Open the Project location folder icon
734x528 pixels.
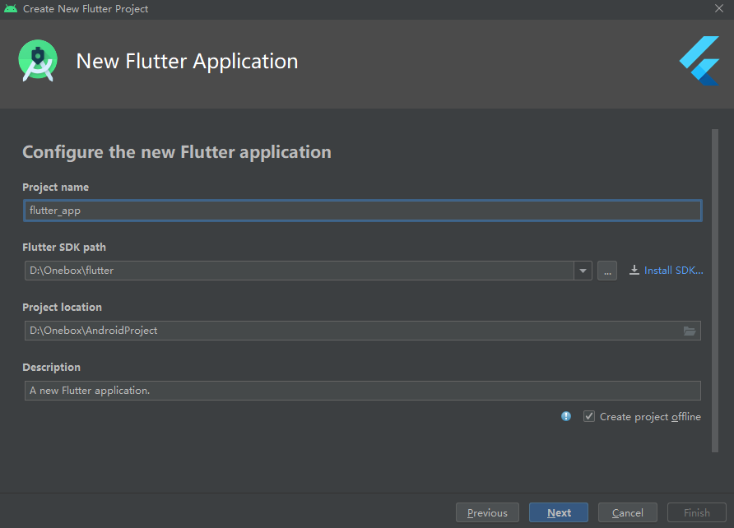[x=690, y=330]
